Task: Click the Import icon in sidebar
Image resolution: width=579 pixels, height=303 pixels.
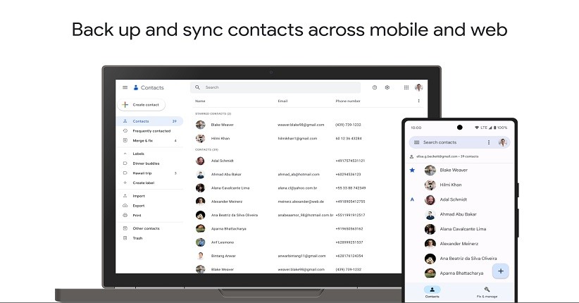Action: point(125,196)
